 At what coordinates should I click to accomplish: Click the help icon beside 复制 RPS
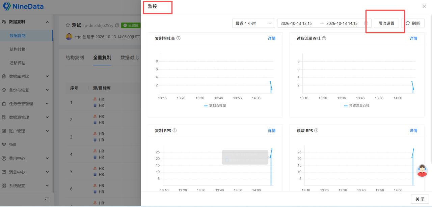[x=174, y=131]
